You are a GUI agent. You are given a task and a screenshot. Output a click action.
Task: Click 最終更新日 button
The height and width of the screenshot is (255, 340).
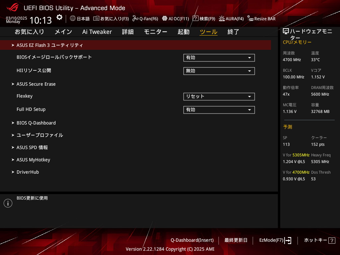pos(236,240)
